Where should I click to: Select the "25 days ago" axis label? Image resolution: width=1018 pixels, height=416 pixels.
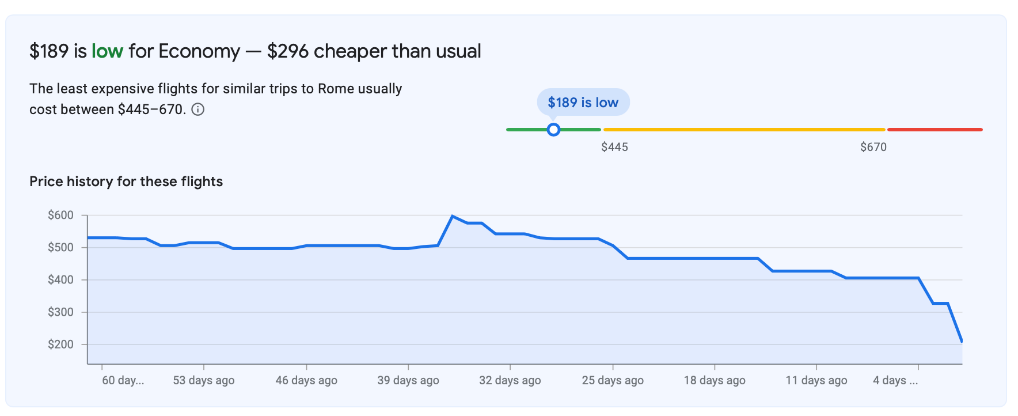tap(613, 380)
